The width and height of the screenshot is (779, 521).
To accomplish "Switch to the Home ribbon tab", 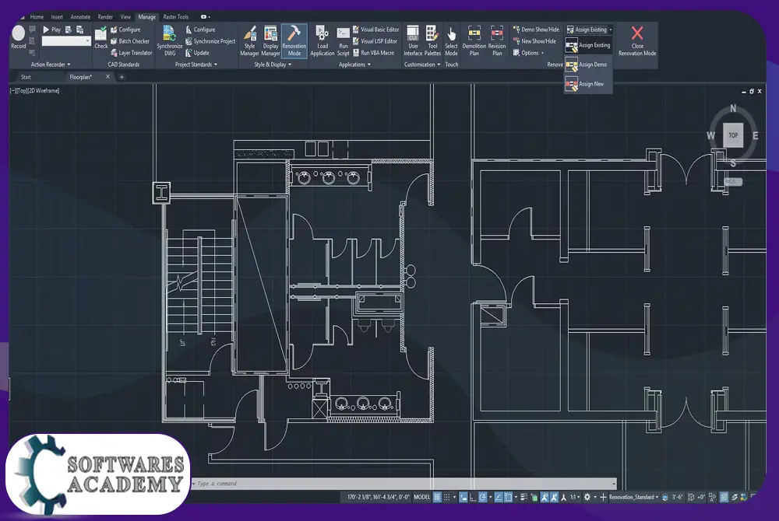I will click(37, 17).
